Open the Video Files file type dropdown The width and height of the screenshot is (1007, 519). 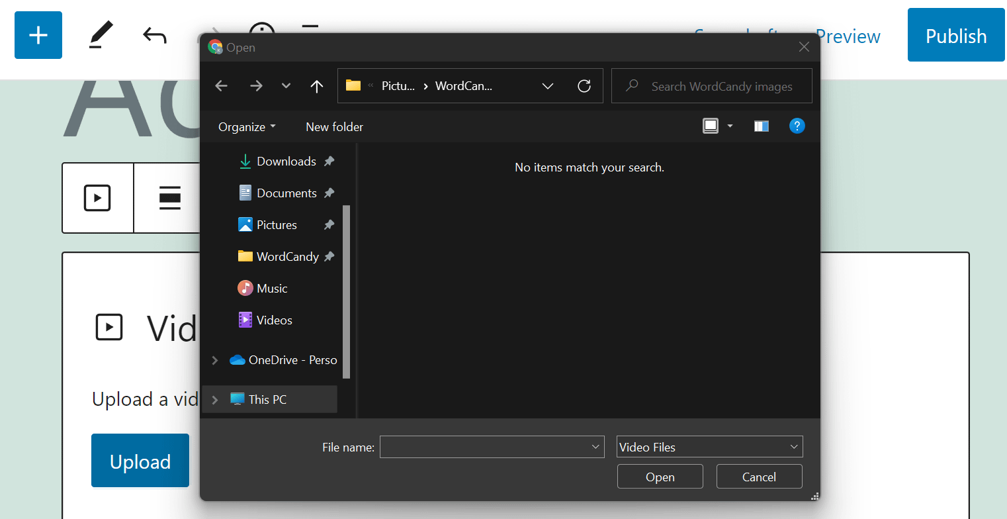[x=709, y=446]
